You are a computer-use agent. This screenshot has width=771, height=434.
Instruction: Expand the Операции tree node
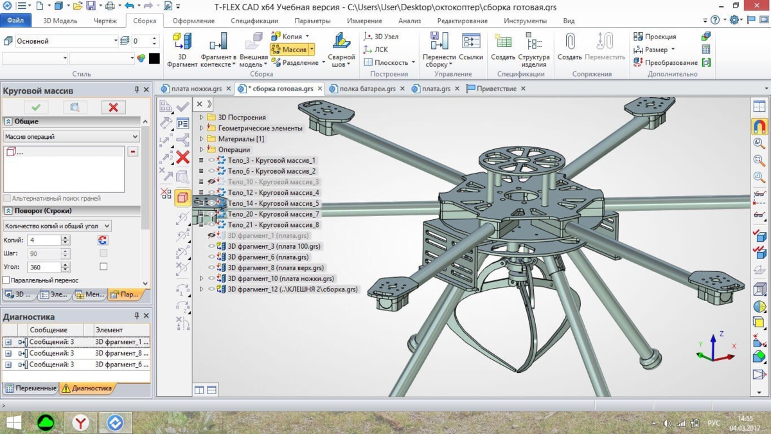202,150
